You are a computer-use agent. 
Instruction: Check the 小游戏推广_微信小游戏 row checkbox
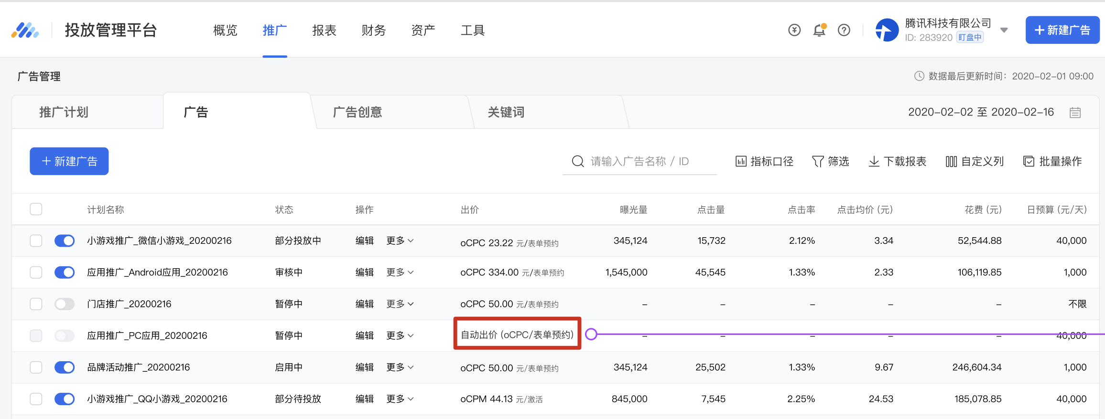(x=36, y=241)
